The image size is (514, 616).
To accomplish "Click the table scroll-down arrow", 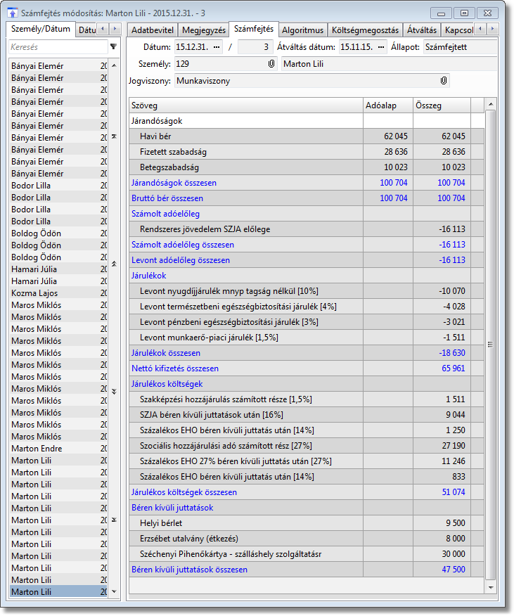I will (490, 588).
